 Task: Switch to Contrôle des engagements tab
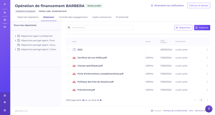click(73, 17)
